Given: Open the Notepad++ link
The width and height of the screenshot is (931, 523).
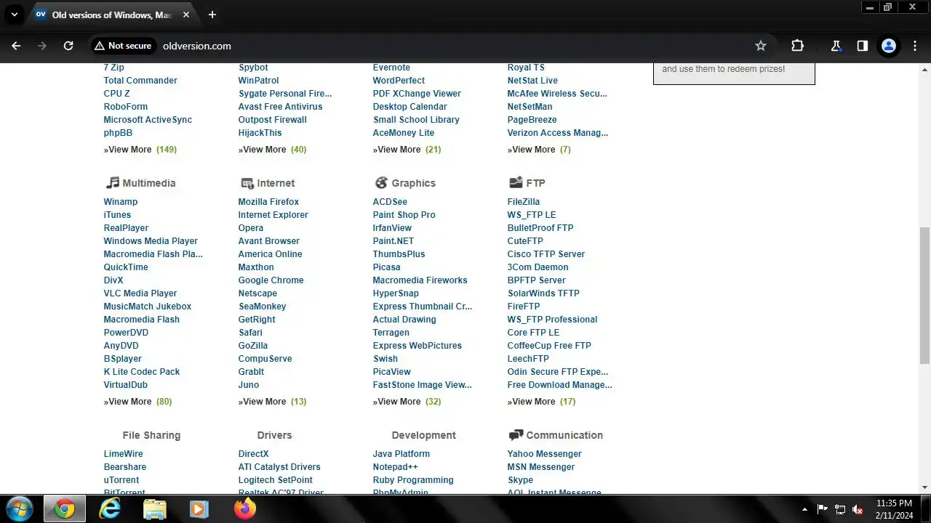Looking at the screenshot, I should coord(395,467).
